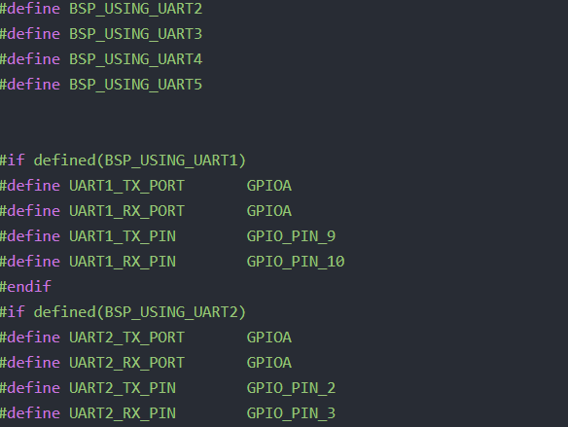The width and height of the screenshot is (568, 427).
Task: Select the GPIO_PIN_9 value
Action: (x=291, y=236)
